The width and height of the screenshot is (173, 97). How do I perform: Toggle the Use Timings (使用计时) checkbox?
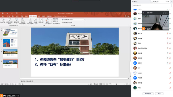52,21
